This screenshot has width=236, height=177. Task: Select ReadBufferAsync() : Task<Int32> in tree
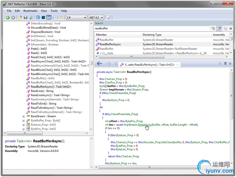[51, 87]
